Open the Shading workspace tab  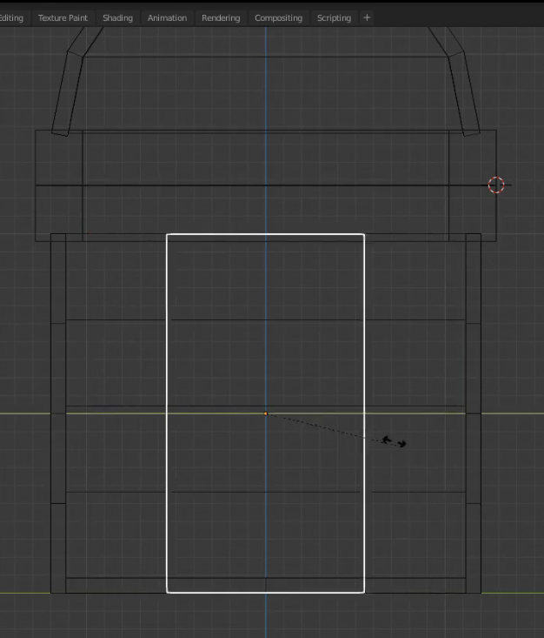[x=117, y=18]
